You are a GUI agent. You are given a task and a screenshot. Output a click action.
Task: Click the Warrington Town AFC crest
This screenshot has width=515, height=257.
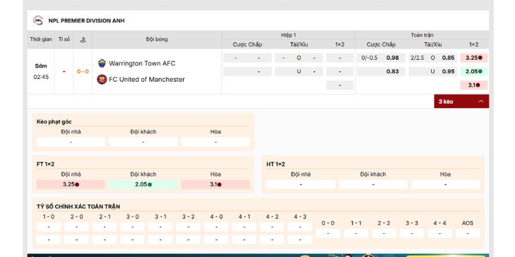pos(102,64)
